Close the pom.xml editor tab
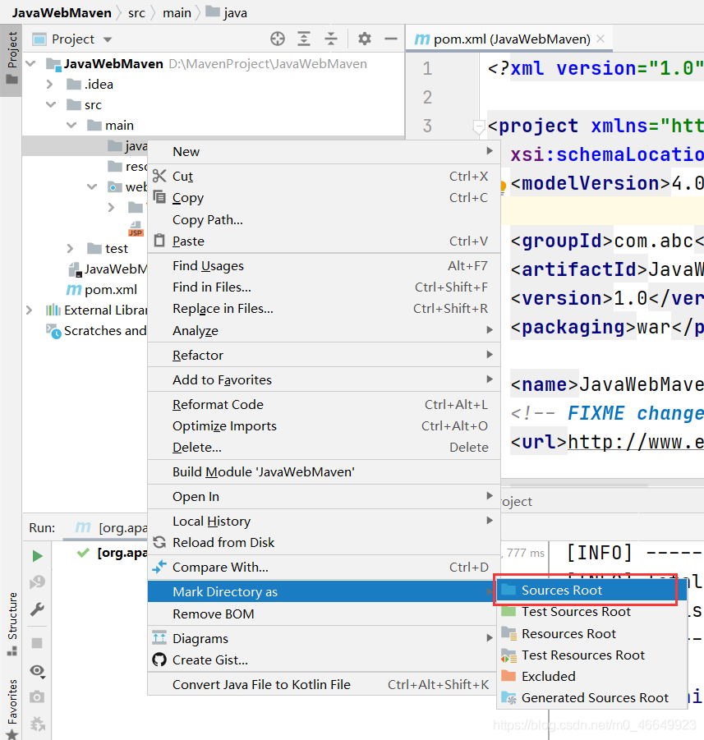704x740 pixels. coord(600,39)
